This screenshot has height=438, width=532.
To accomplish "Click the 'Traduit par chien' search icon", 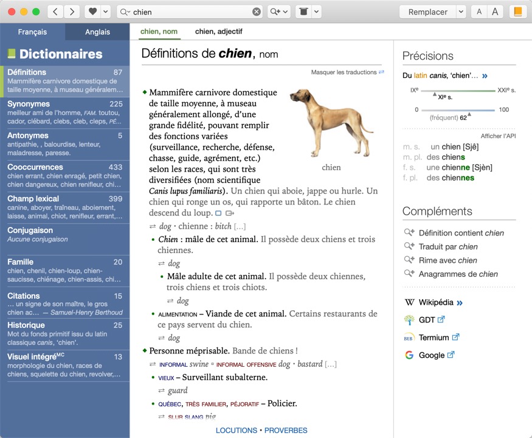I will [x=409, y=246].
